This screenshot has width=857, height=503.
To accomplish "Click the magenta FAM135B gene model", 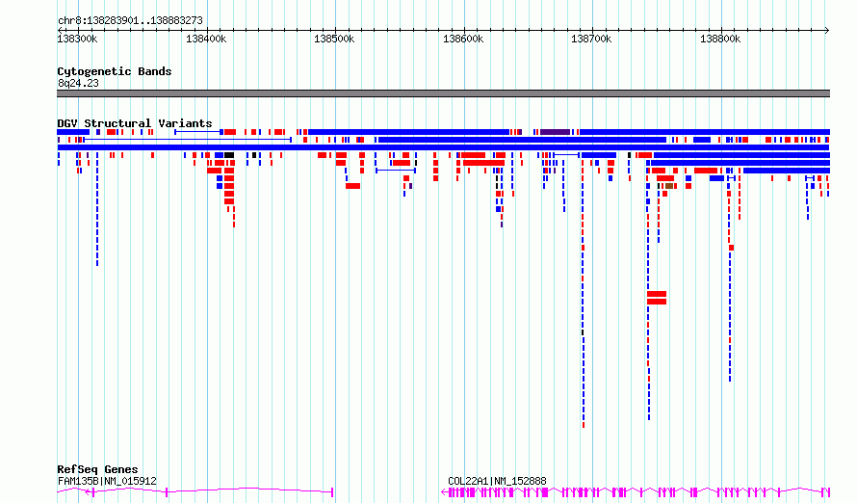I will click(195, 492).
